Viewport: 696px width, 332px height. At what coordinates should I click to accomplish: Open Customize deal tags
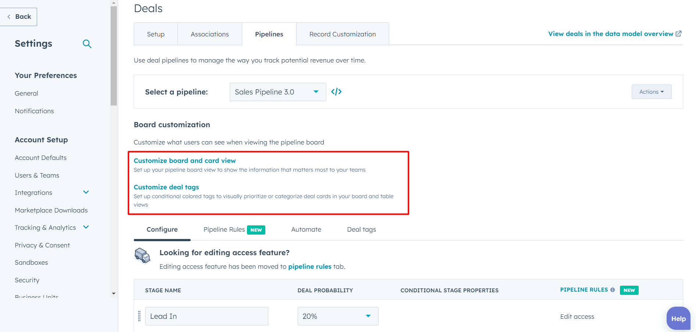[166, 187]
